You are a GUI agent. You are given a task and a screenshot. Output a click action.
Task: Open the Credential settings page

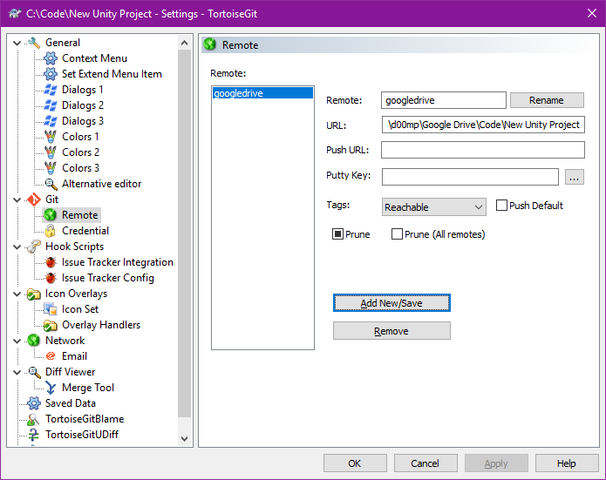85,231
